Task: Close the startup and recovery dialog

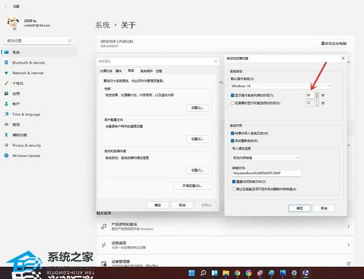Action: (343, 58)
